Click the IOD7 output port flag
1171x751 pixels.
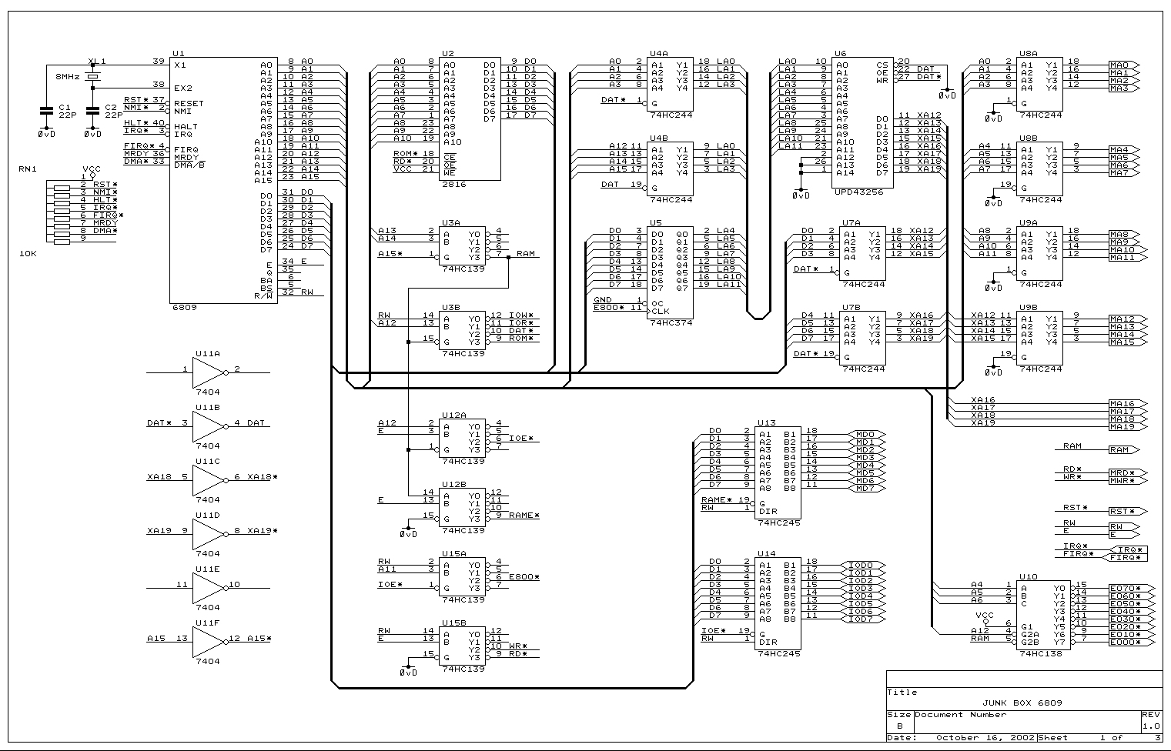pyautogui.click(x=865, y=619)
